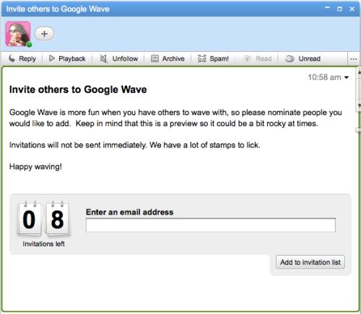Viewport: 361px width, 314px height.
Task: Minimize the Invite others wave panel
Action: pyautogui.click(x=327, y=8)
